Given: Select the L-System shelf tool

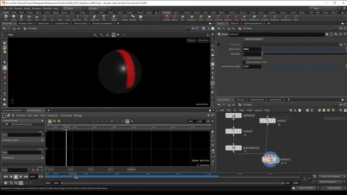Looking at the screenshot, I should (124, 17).
